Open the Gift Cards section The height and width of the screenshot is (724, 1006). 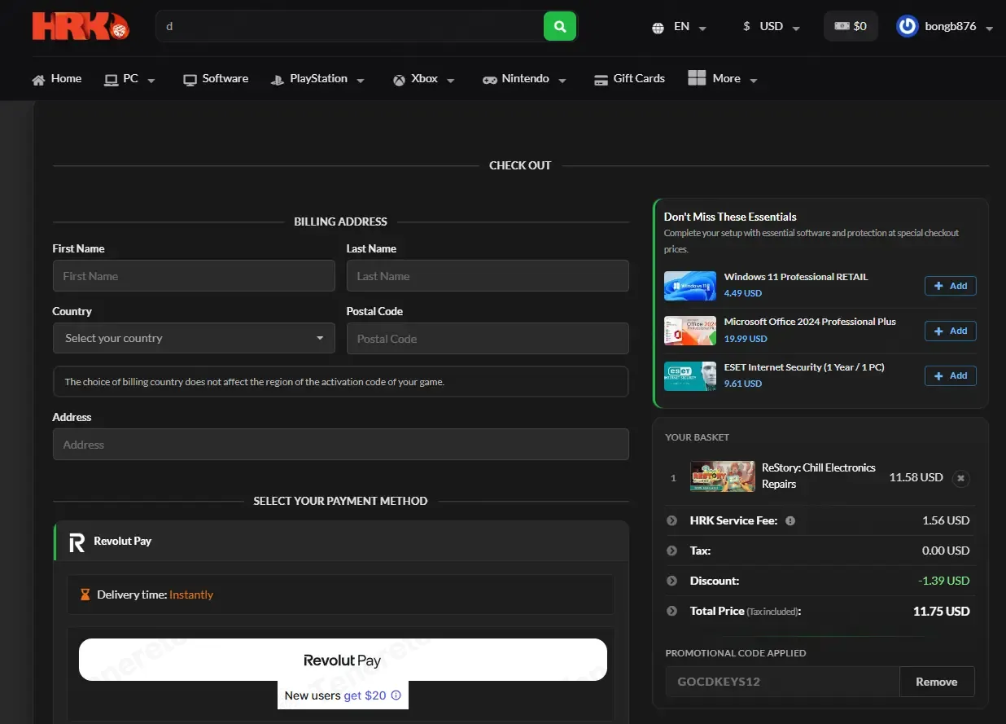(x=630, y=79)
